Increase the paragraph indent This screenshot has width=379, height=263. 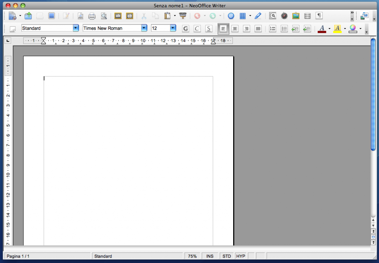(x=307, y=29)
